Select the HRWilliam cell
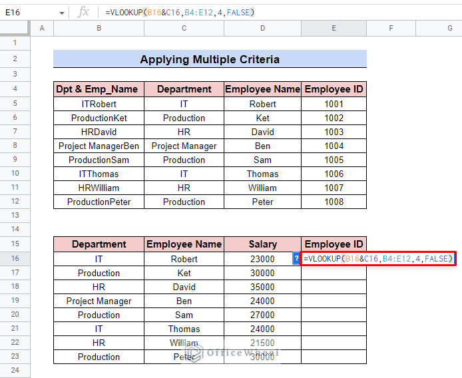The height and width of the screenshot is (378, 462). [x=99, y=188]
